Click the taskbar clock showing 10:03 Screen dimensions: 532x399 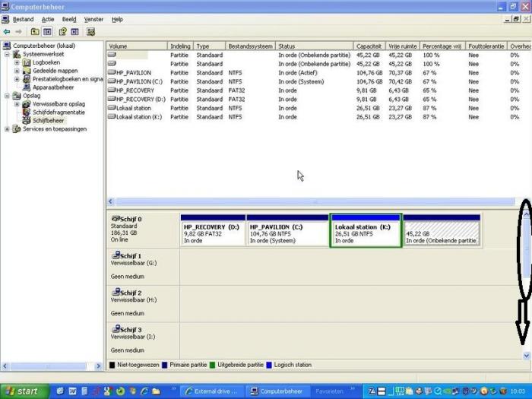click(518, 391)
